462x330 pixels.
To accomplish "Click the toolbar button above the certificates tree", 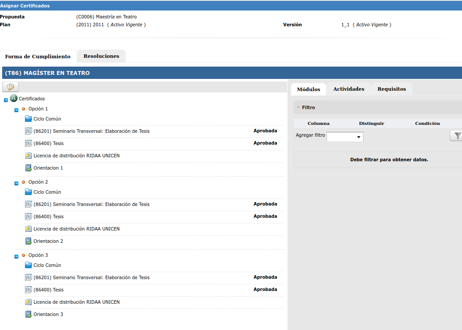I will tap(11, 87).
